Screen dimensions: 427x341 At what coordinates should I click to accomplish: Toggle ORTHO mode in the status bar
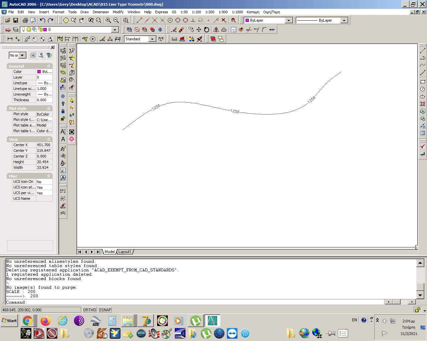pos(89,310)
